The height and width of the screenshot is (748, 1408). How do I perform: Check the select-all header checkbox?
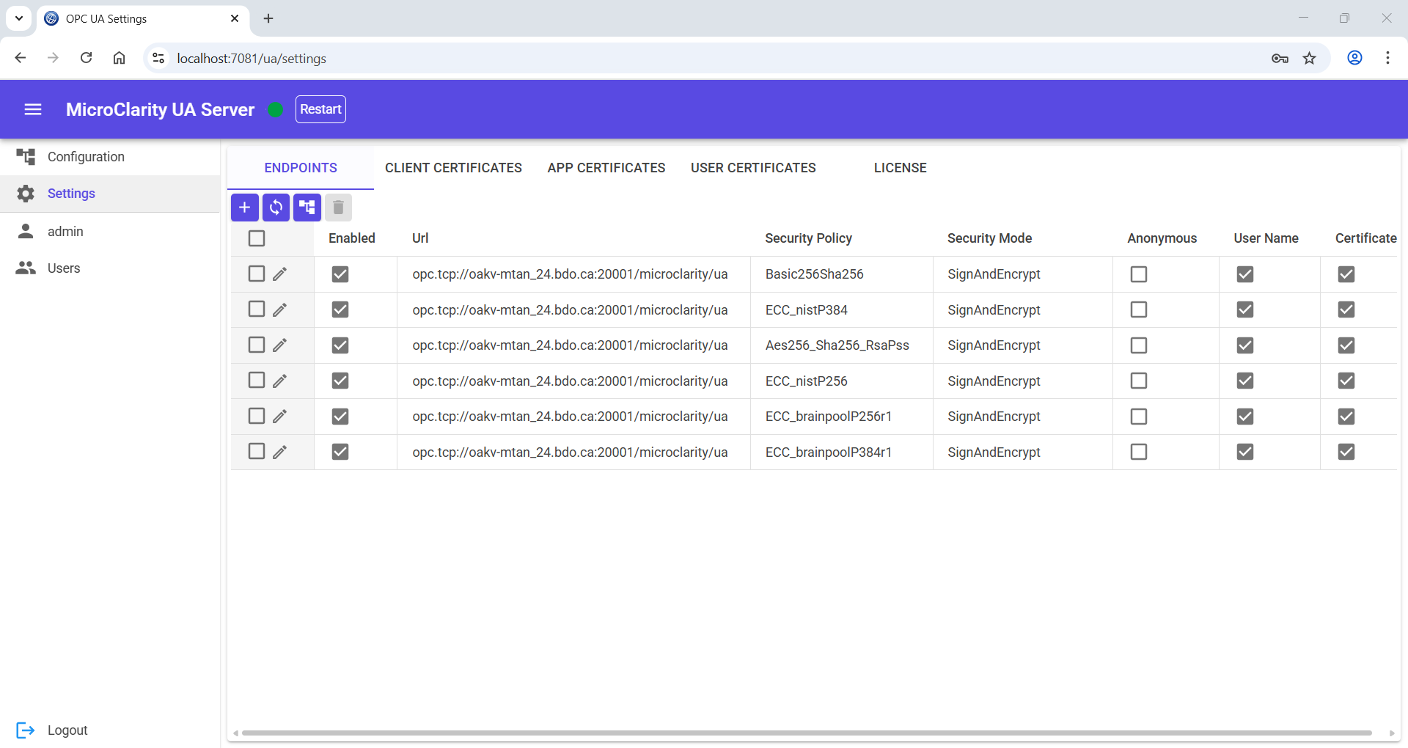tap(257, 238)
